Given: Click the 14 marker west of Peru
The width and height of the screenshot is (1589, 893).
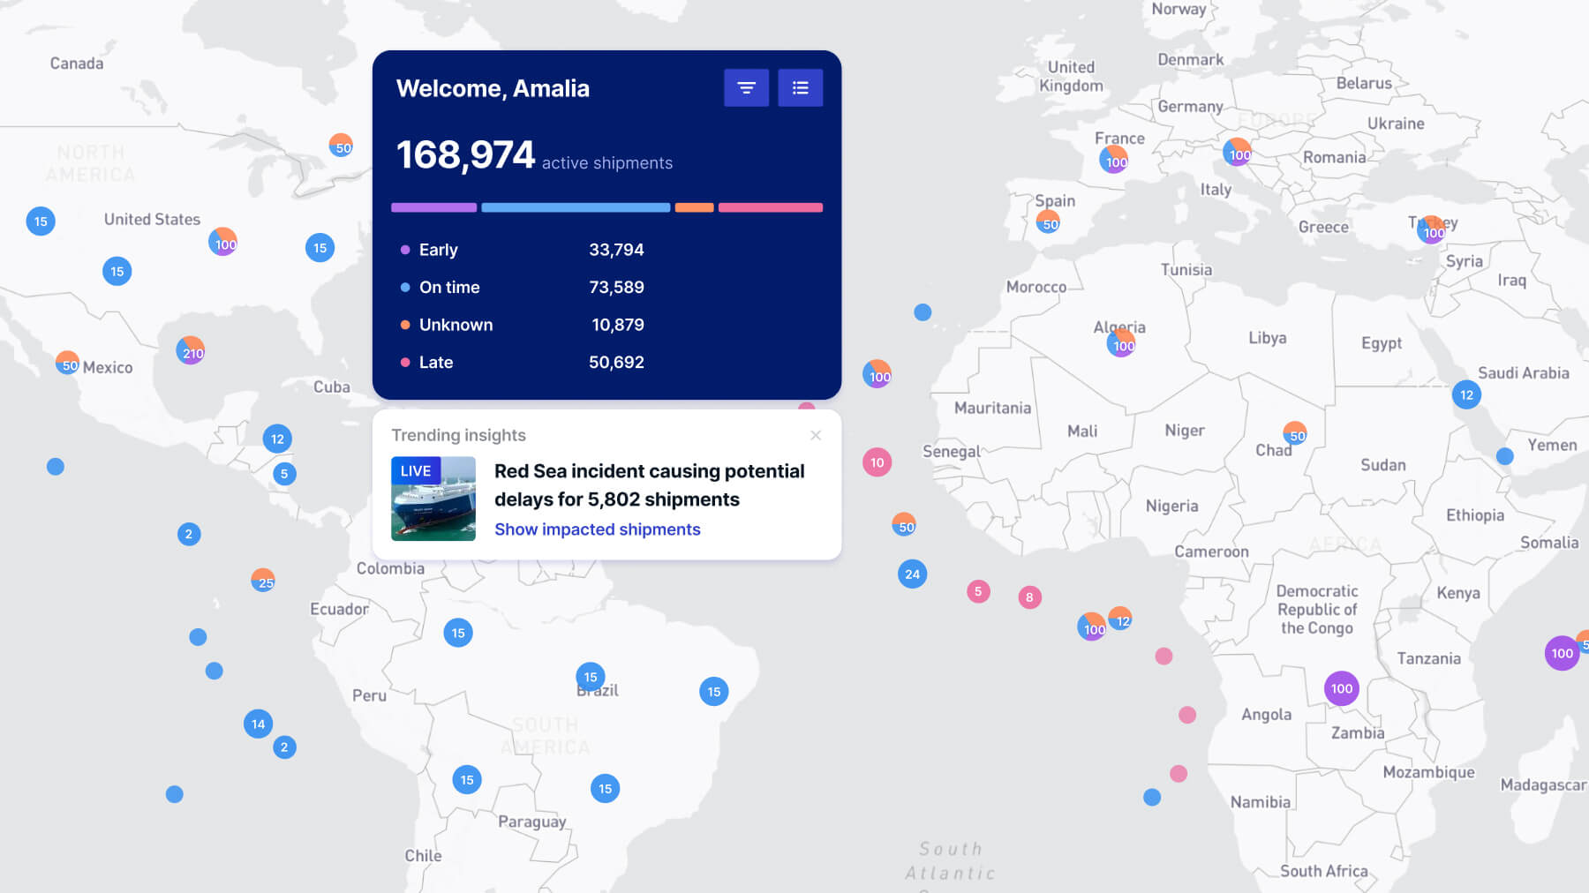Looking at the screenshot, I should 258,724.
